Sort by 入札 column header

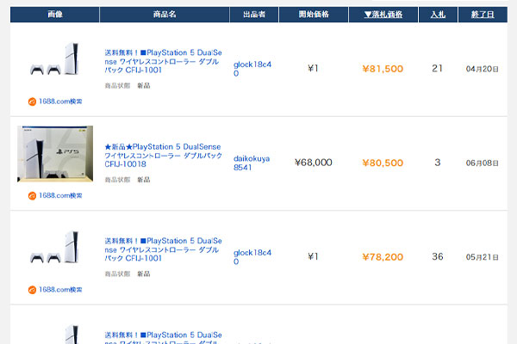click(x=438, y=15)
